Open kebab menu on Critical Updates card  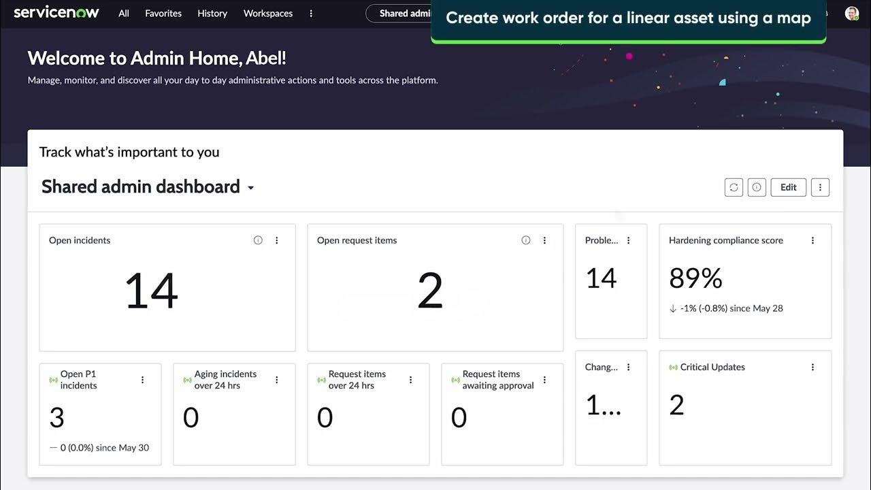(812, 366)
